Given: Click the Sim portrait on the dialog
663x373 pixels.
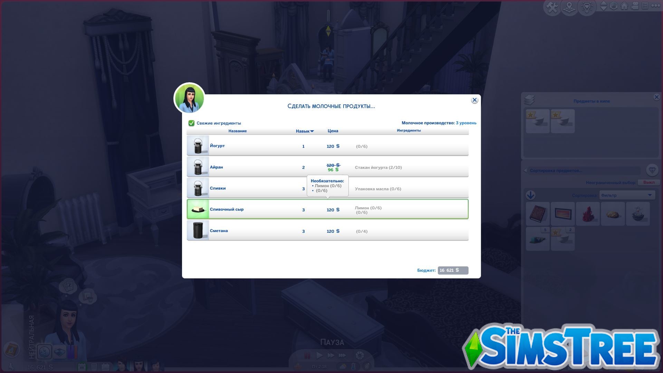Looking at the screenshot, I should (x=189, y=98).
